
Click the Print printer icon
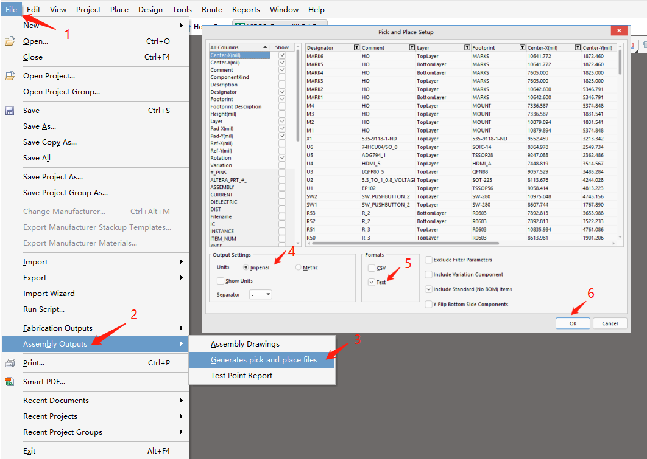[x=9, y=363]
